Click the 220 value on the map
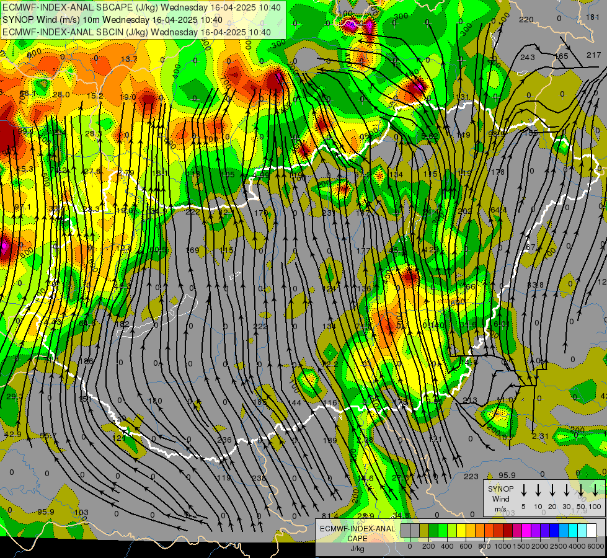Screen dimensions: 607x558 [x=526, y=19]
